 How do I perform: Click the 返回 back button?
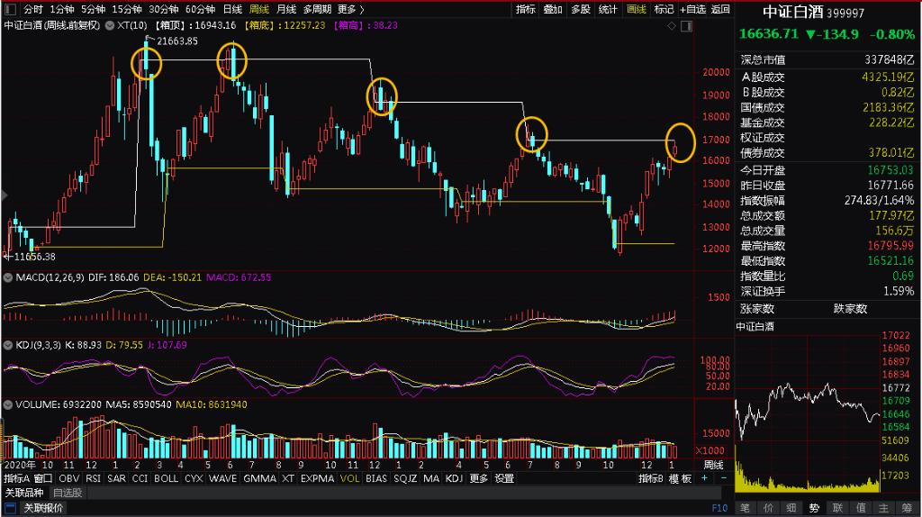[720, 9]
